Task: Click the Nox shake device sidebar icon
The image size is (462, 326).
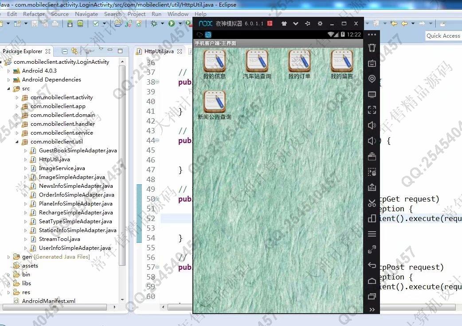Action: point(372,48)
